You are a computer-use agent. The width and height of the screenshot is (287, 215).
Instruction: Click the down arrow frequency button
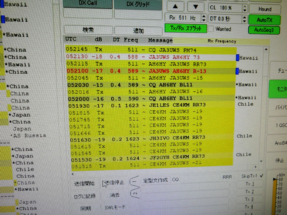coord(195,7)
